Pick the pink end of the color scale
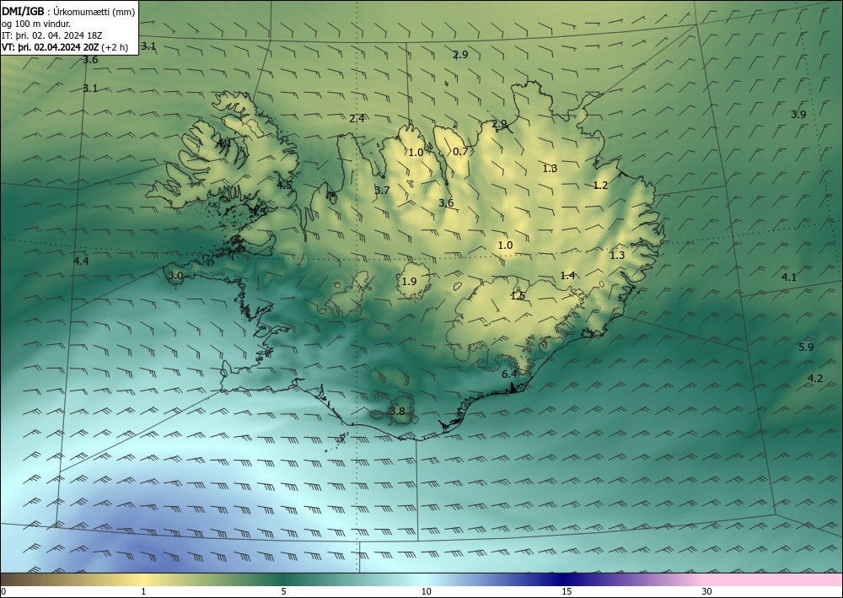843x598 pixels. (774, 579)
